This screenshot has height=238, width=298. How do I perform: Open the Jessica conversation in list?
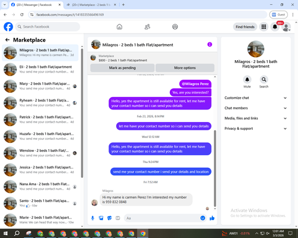pos(40,170)
